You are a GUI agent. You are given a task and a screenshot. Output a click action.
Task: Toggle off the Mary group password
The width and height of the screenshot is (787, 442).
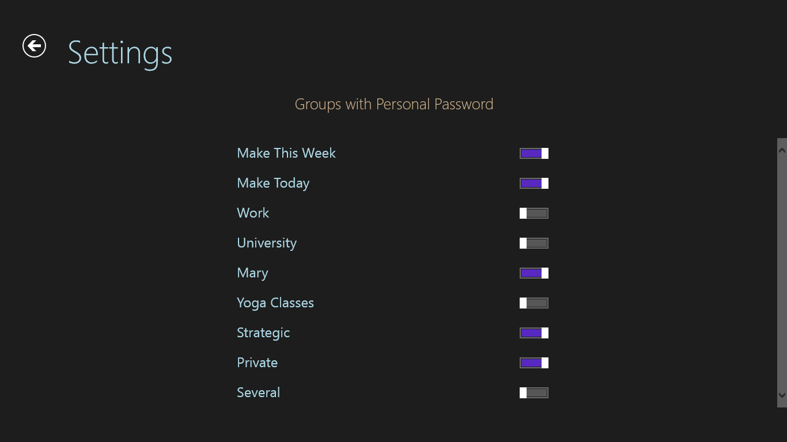(534, 273)
